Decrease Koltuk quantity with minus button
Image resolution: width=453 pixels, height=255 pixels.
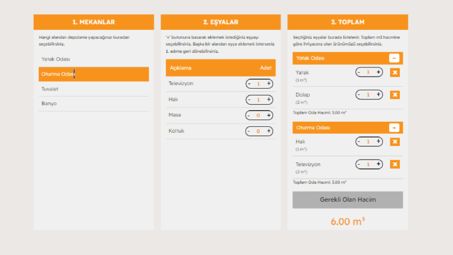pyautogui.click(x=248, y=131)
